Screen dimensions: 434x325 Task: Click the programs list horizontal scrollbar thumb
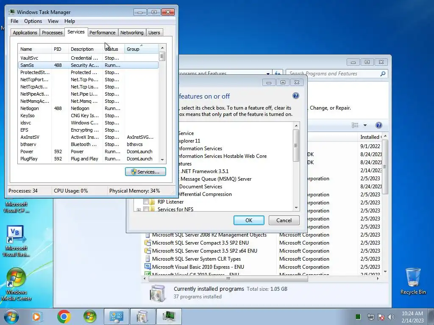228,278
